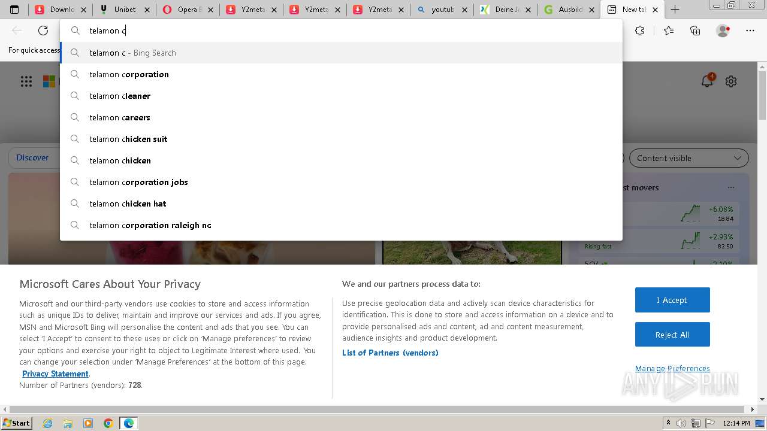The width and height of the screenshot is (767, 431).
Task: Open the Rising fast +2.93% stock row
Action: [x=659, y=241]
